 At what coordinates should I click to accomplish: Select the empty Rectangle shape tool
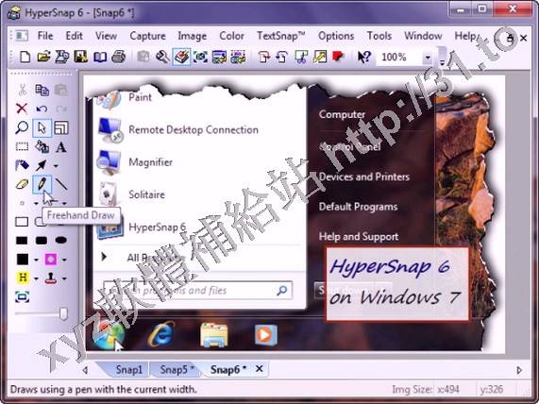click(22, 222)
